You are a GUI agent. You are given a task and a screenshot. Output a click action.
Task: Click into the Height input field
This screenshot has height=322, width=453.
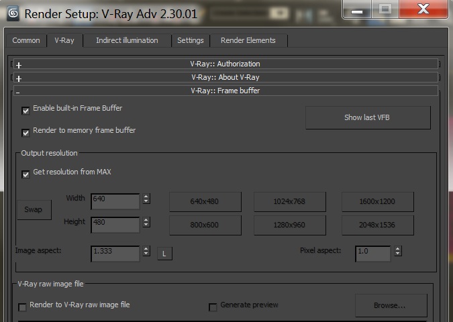(115, 225)
